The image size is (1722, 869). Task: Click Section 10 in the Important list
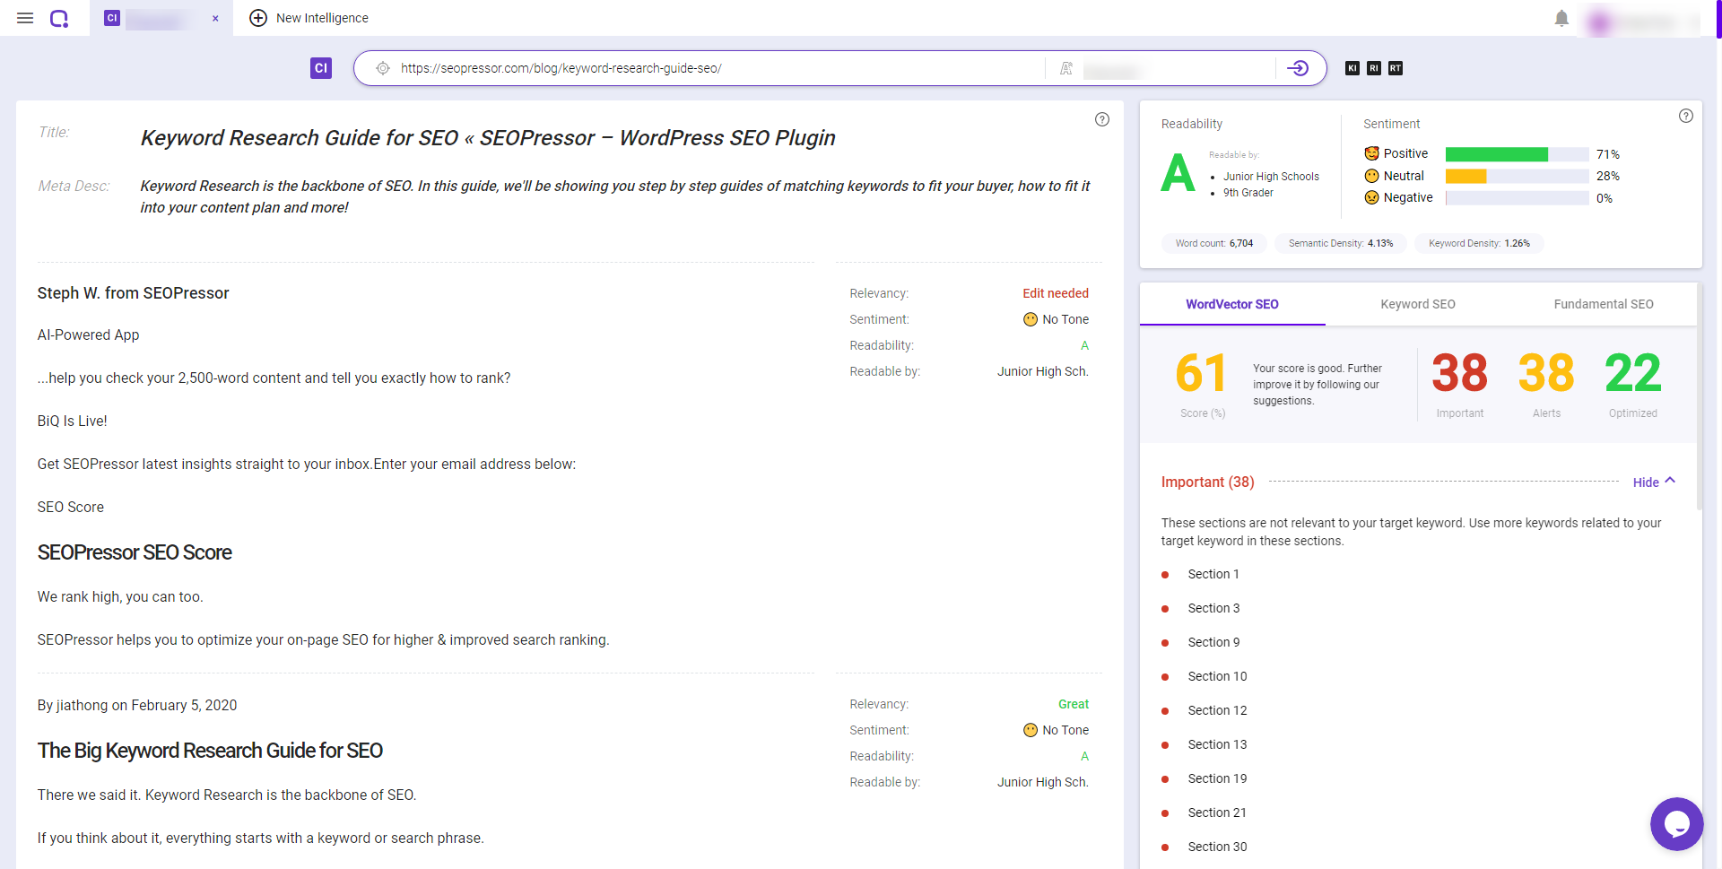1217,676
